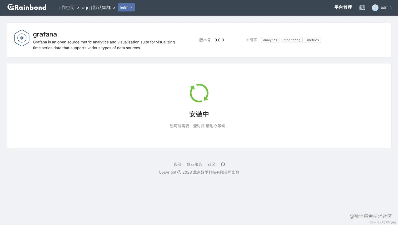The height and width of the screenshot is (225, 398).
Task: Click the admin avatar icon
Action: point(375,8)
